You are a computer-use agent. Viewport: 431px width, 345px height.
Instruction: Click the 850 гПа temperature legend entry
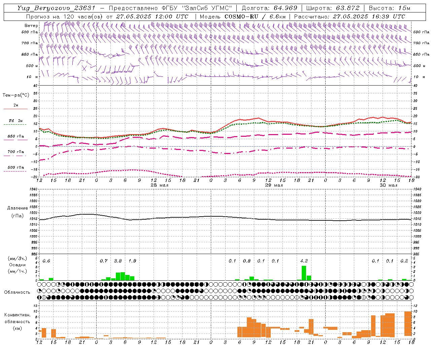tap(16, 136)
